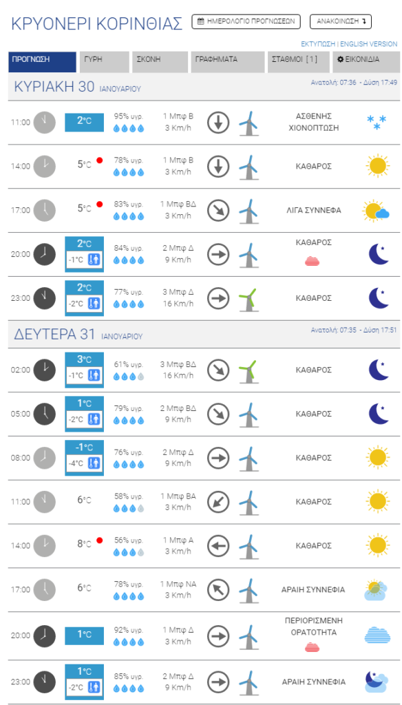402x705 pixels.
Task: Click the night cloud icon at Monday 23:00
Action: tap(377, 682)
